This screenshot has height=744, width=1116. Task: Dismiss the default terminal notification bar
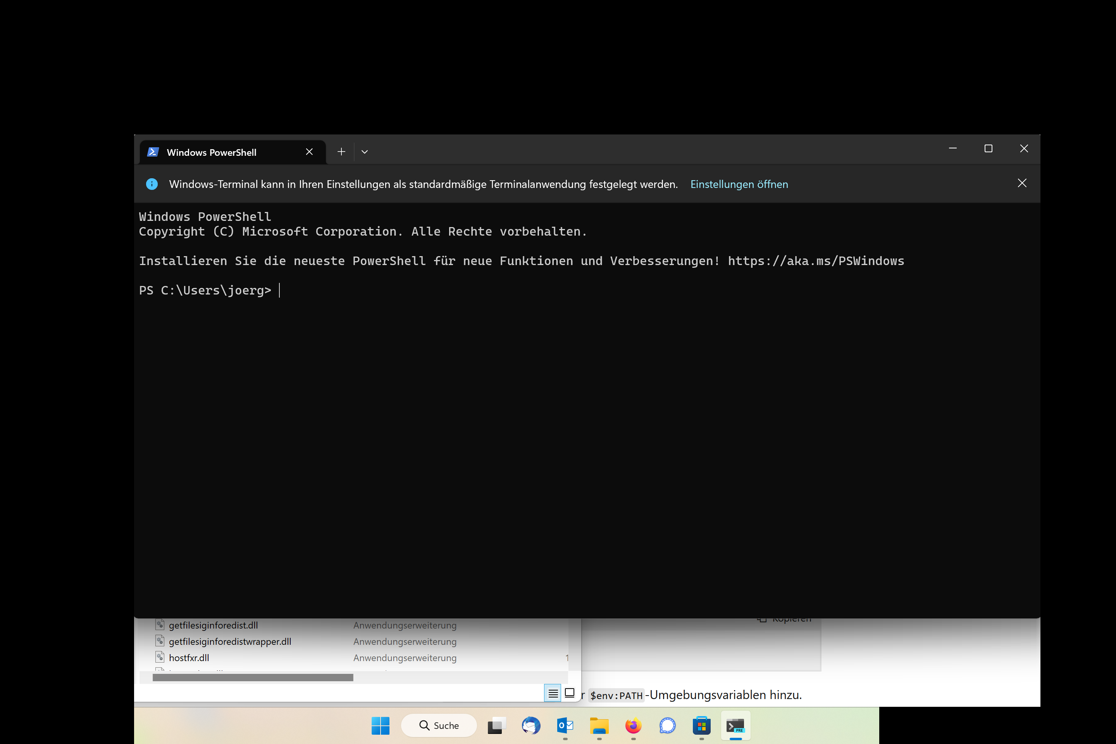tap(1022, 183)
